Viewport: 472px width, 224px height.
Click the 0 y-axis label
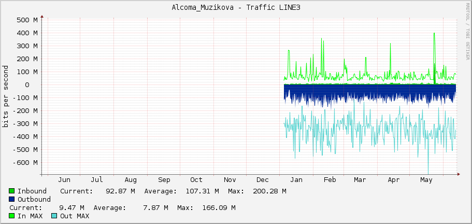(x=27, y=85)
